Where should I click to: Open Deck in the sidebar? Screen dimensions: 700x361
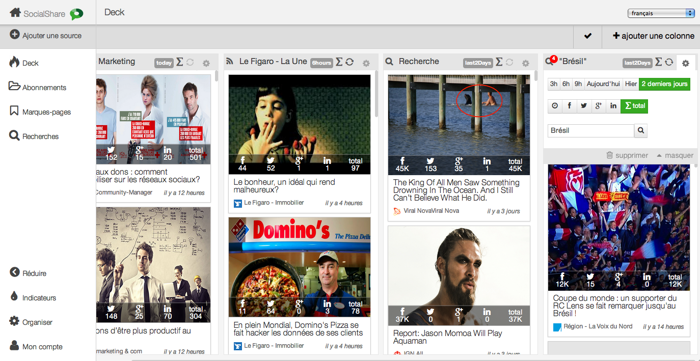pos(31,63)
